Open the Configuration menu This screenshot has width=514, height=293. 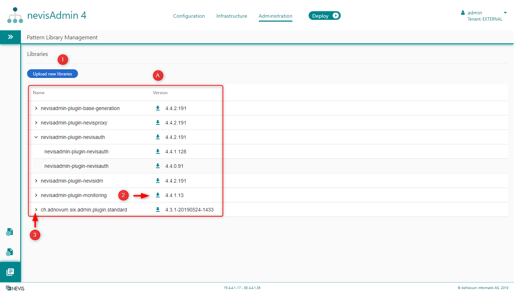189,16
